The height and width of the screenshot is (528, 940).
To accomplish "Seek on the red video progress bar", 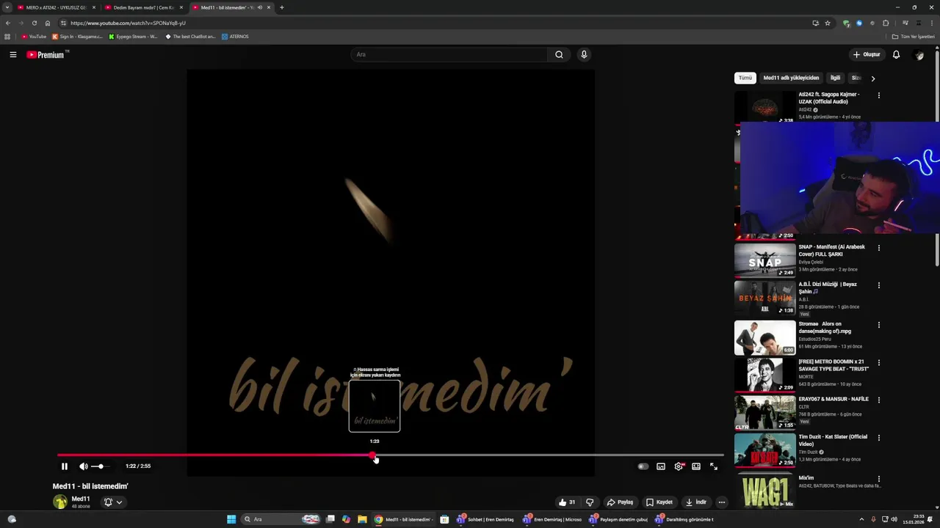I will [391, 455].
